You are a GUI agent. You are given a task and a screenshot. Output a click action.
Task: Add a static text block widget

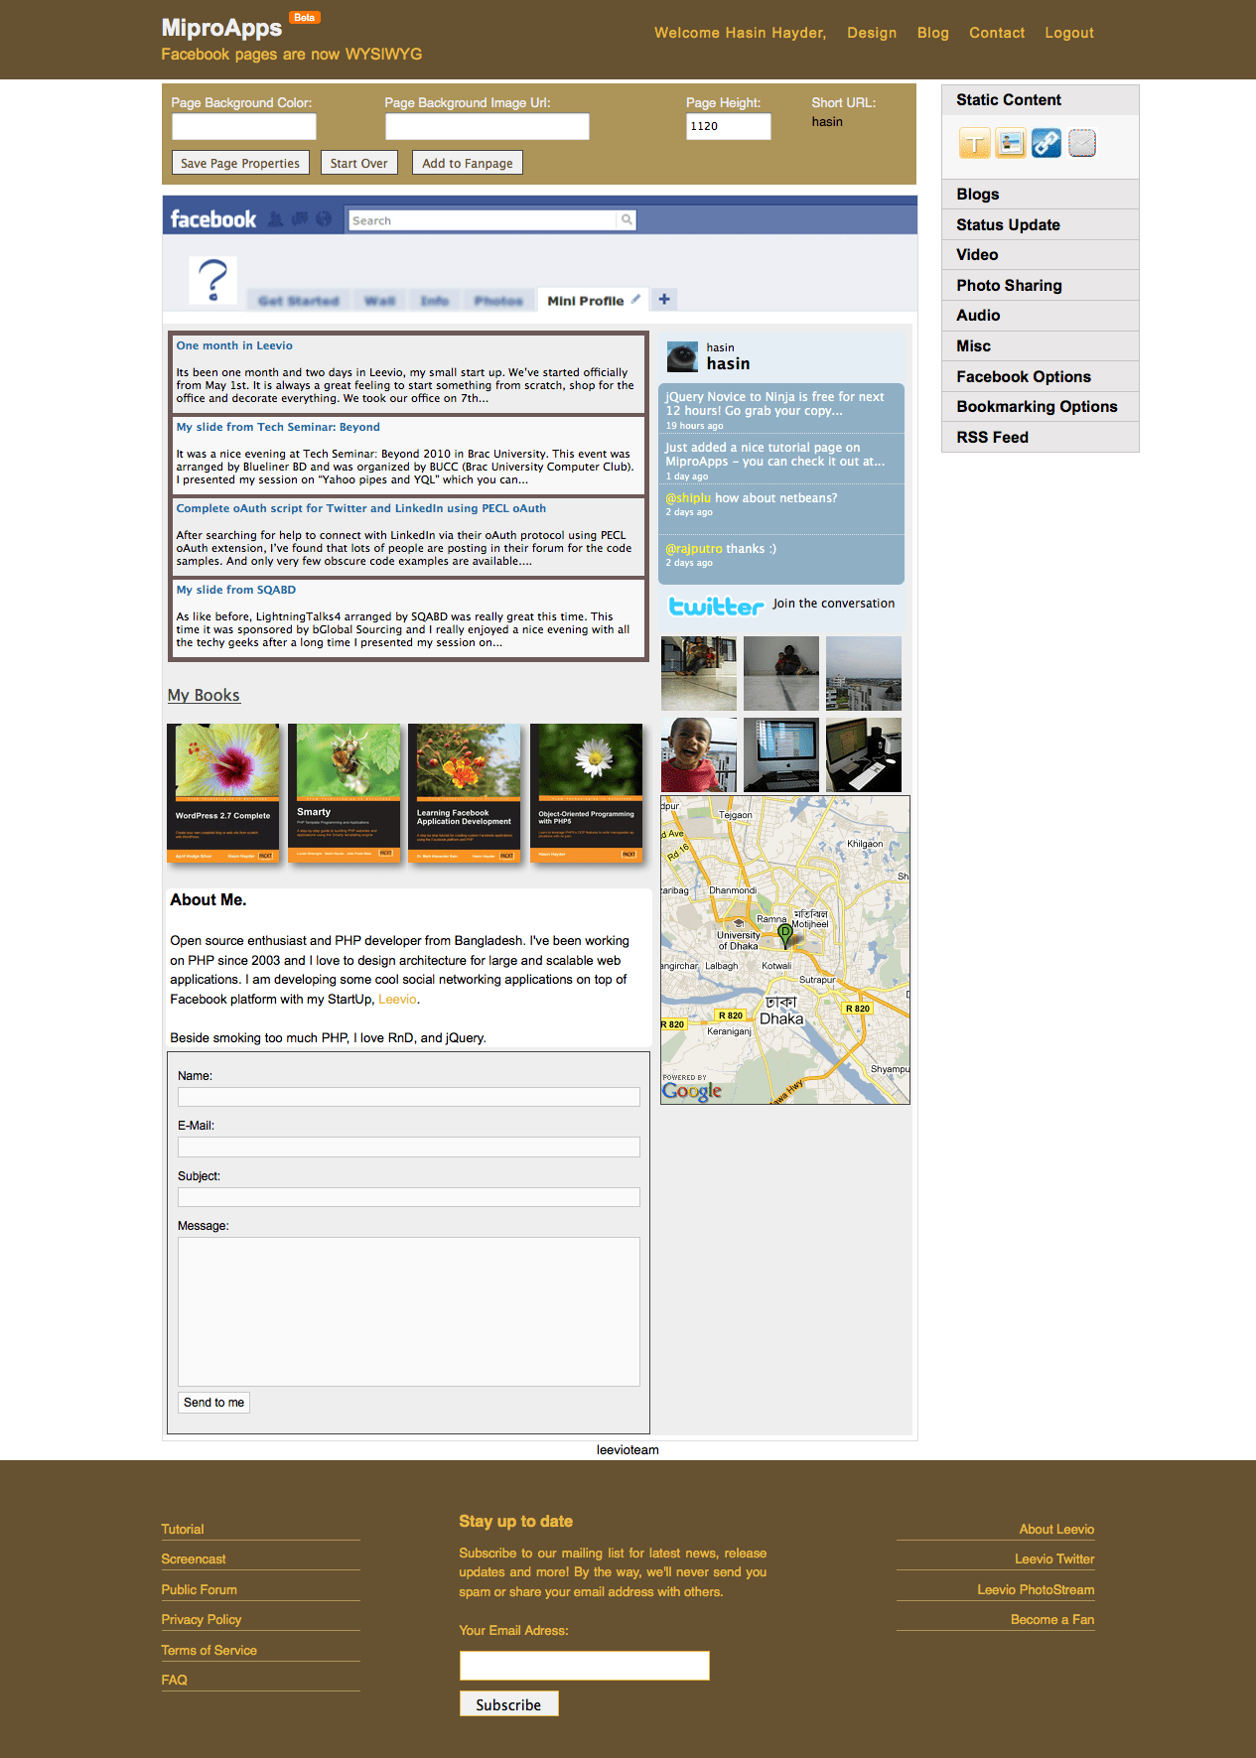click(x=975, y=143)
